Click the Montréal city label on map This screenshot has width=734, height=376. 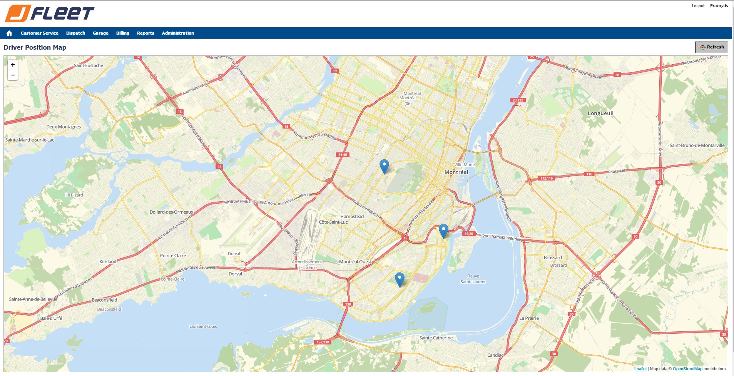tap(456, 172)
